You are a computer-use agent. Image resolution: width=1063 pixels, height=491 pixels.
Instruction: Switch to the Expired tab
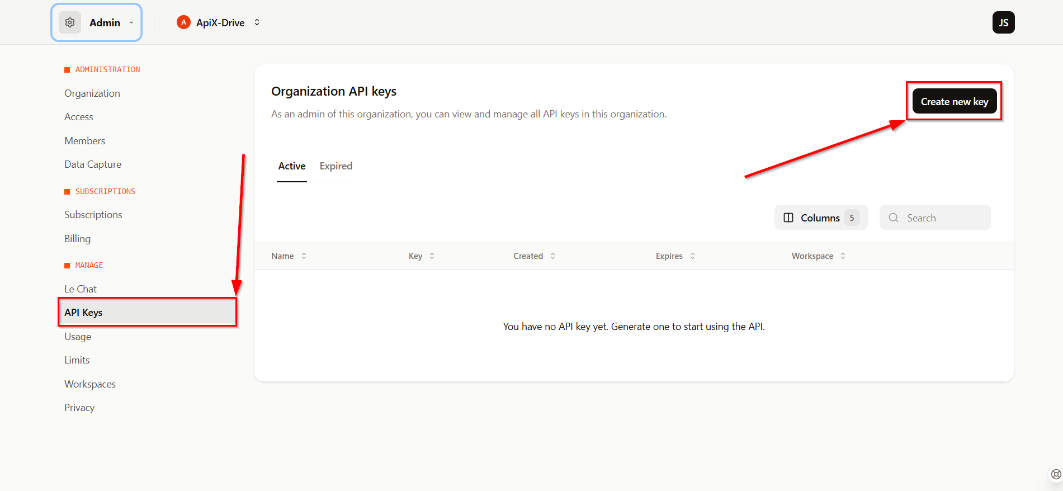tap(336, 166)
